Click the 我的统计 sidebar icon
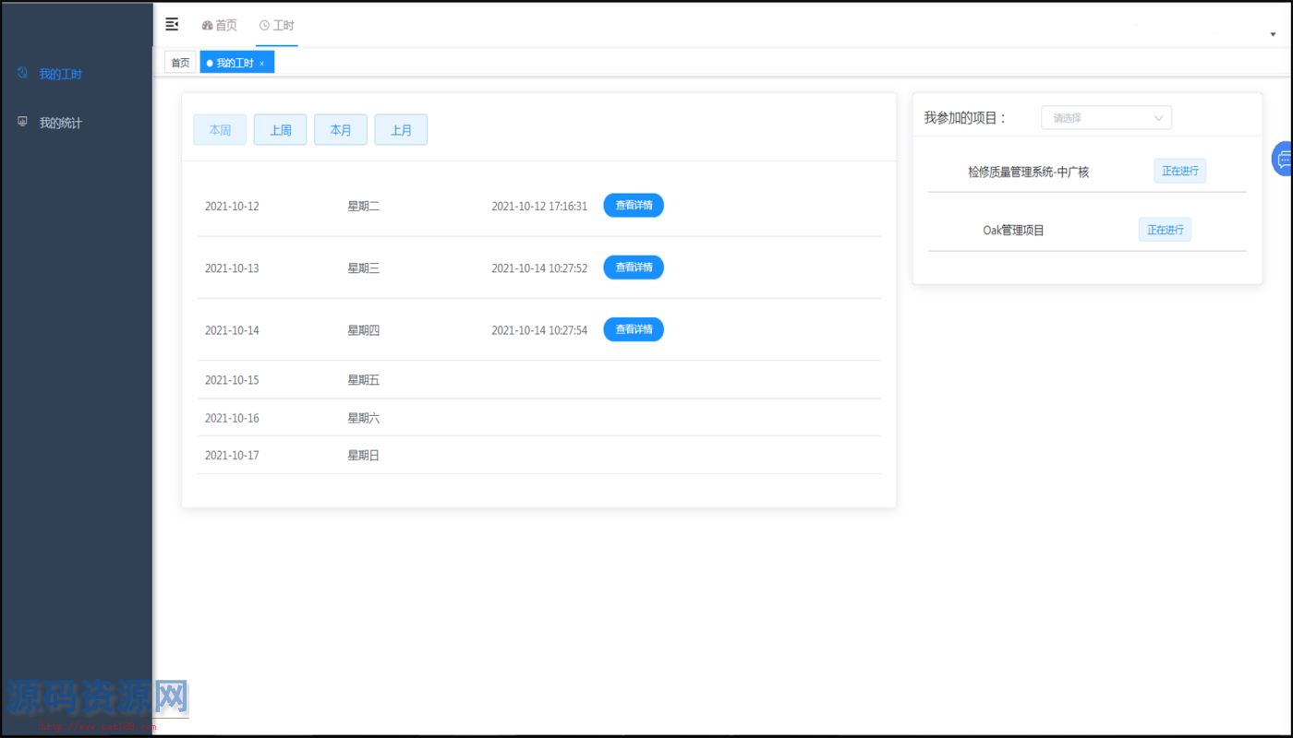 tap(22, 122)
